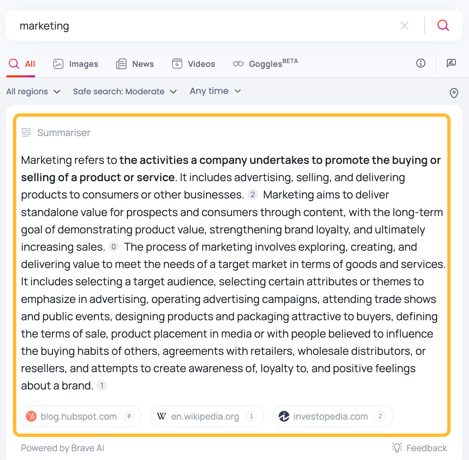This screenshot has height=460, width=469.
Task: Click the magnifier search submit icon
Action: [443, 25]
